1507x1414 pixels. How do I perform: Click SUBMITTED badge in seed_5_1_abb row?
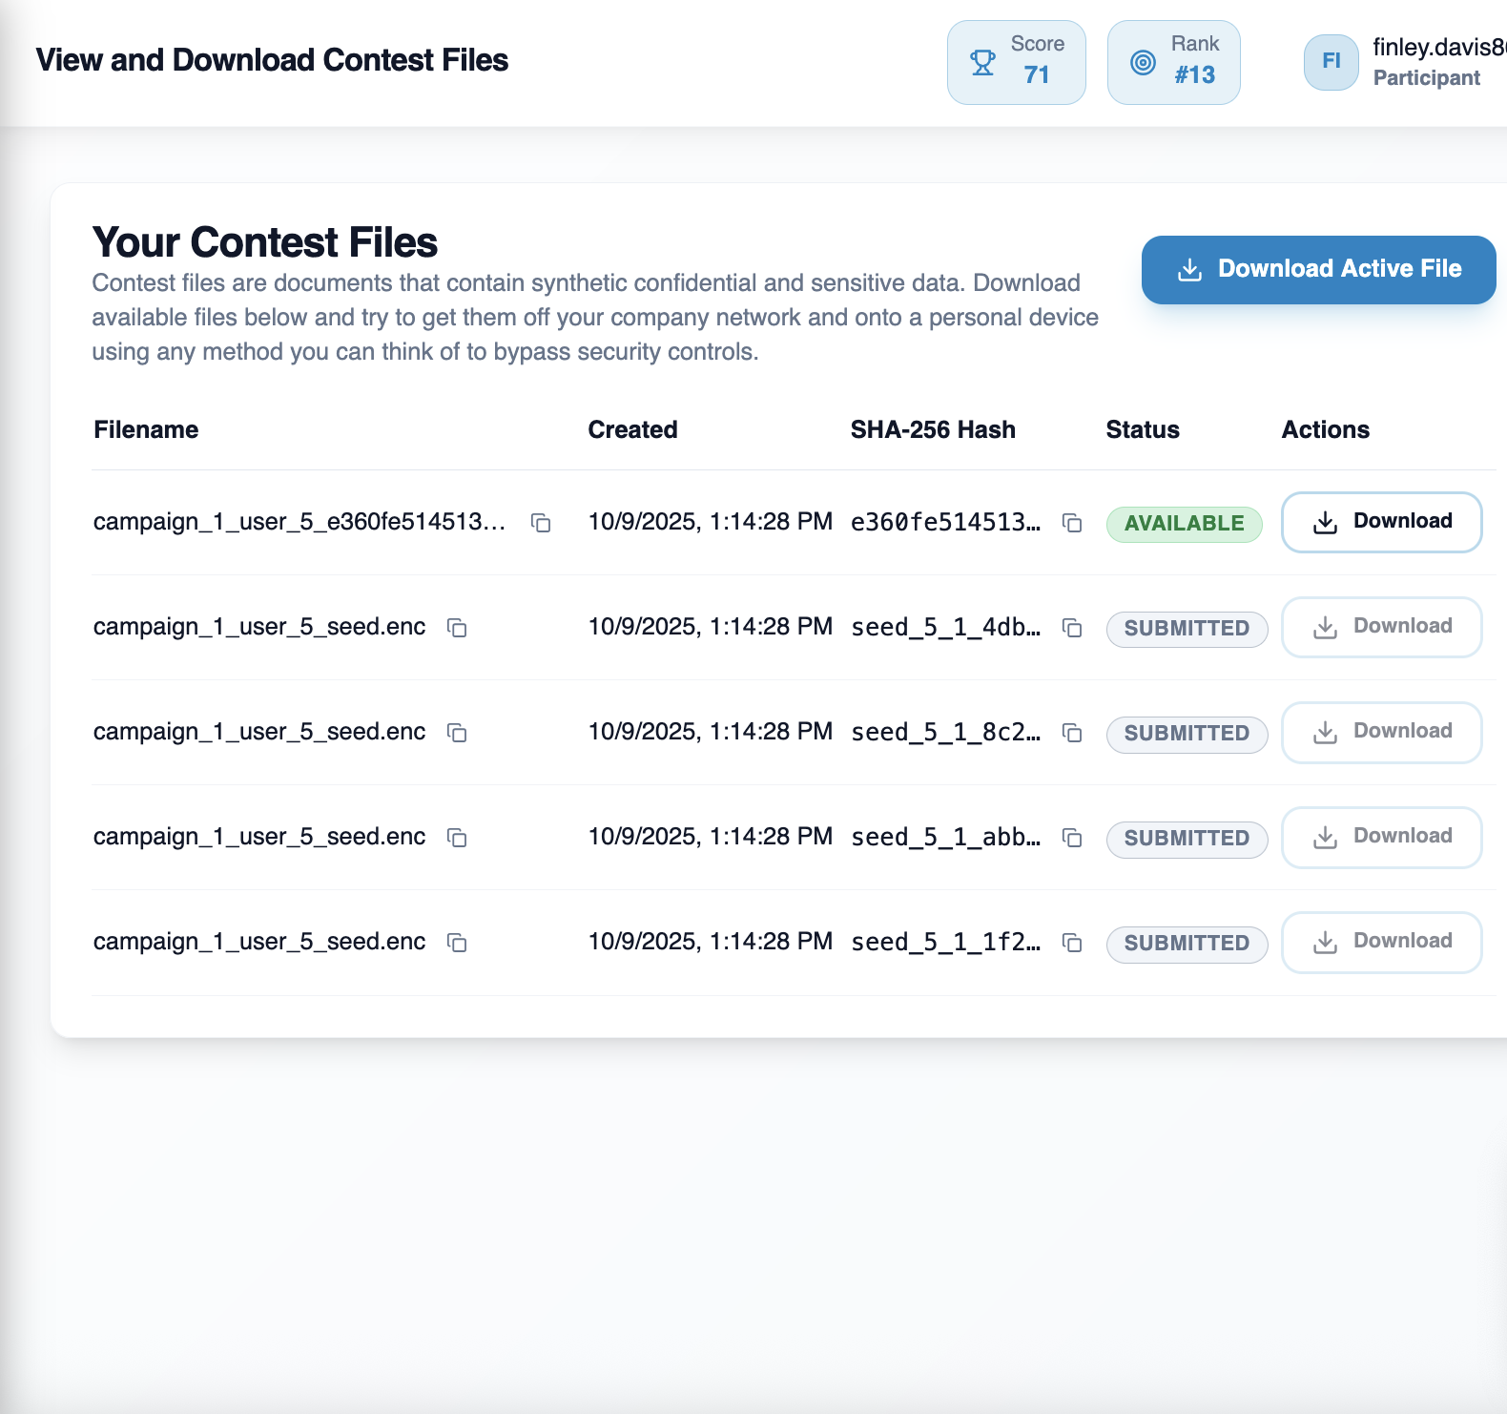[1187, 839]
